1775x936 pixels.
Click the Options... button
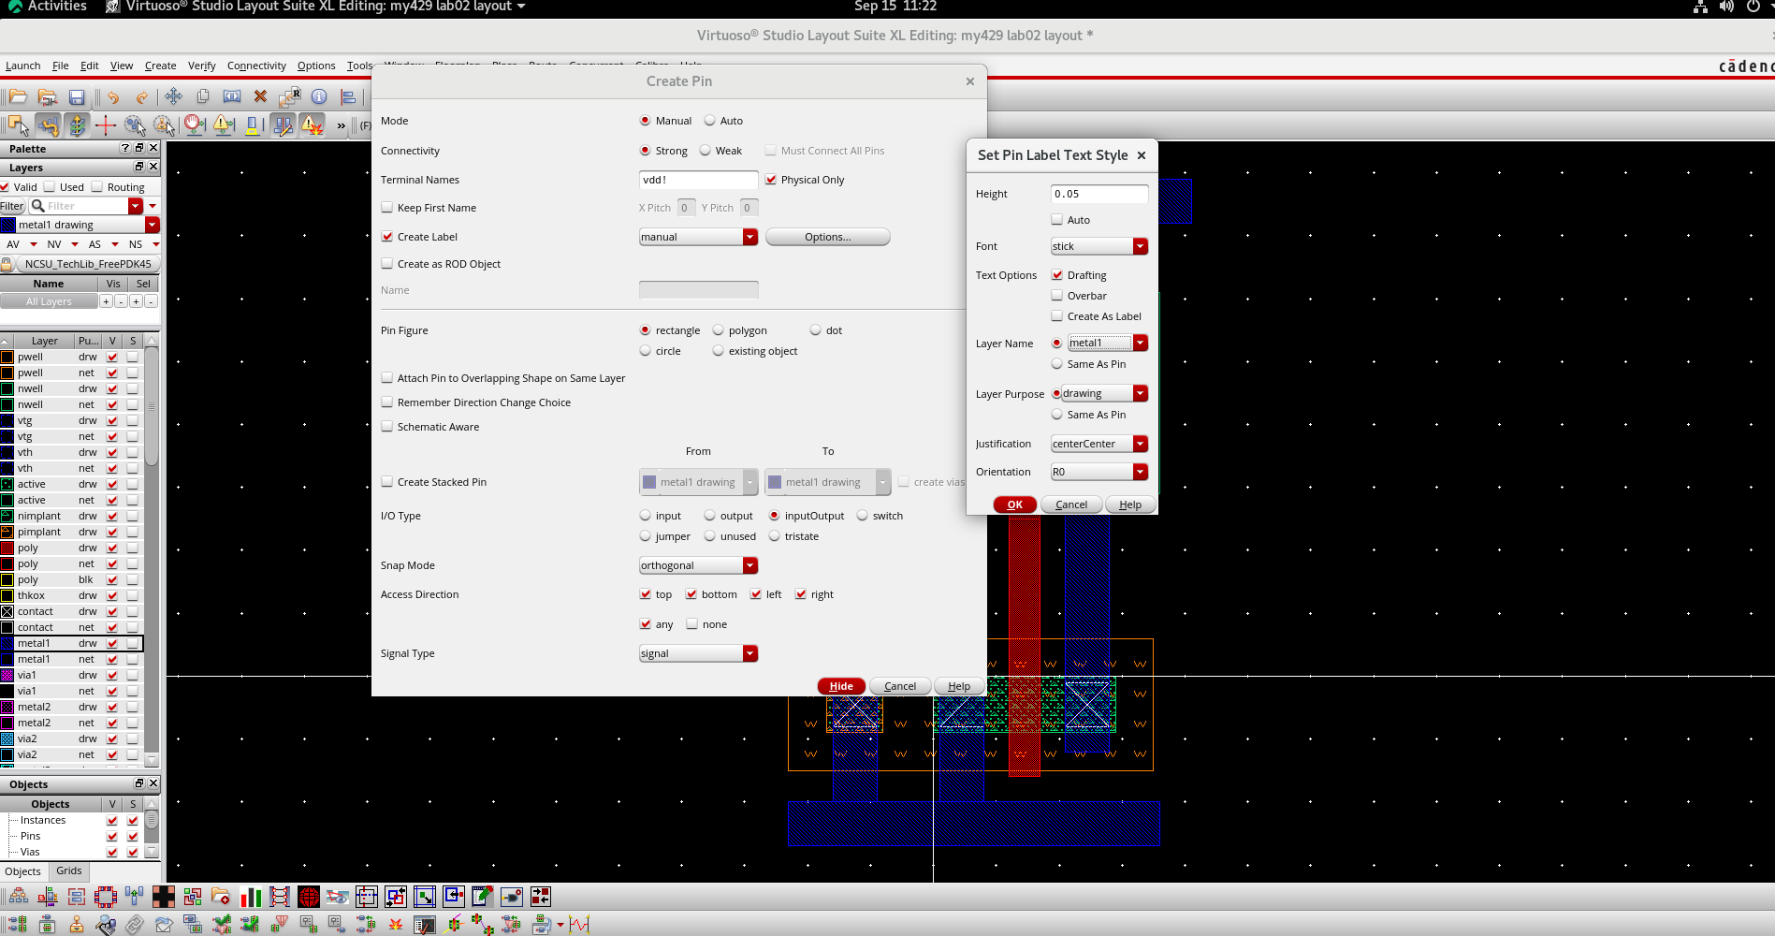pyautogui.click(x=827, y=237)
